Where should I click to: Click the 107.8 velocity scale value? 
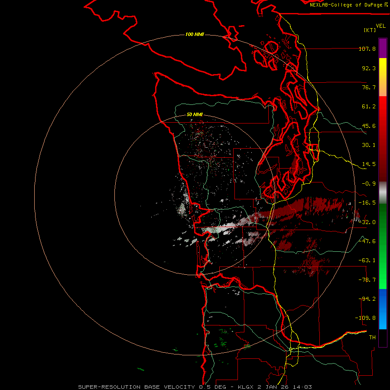pyautogui.click(x=367, y=49)
